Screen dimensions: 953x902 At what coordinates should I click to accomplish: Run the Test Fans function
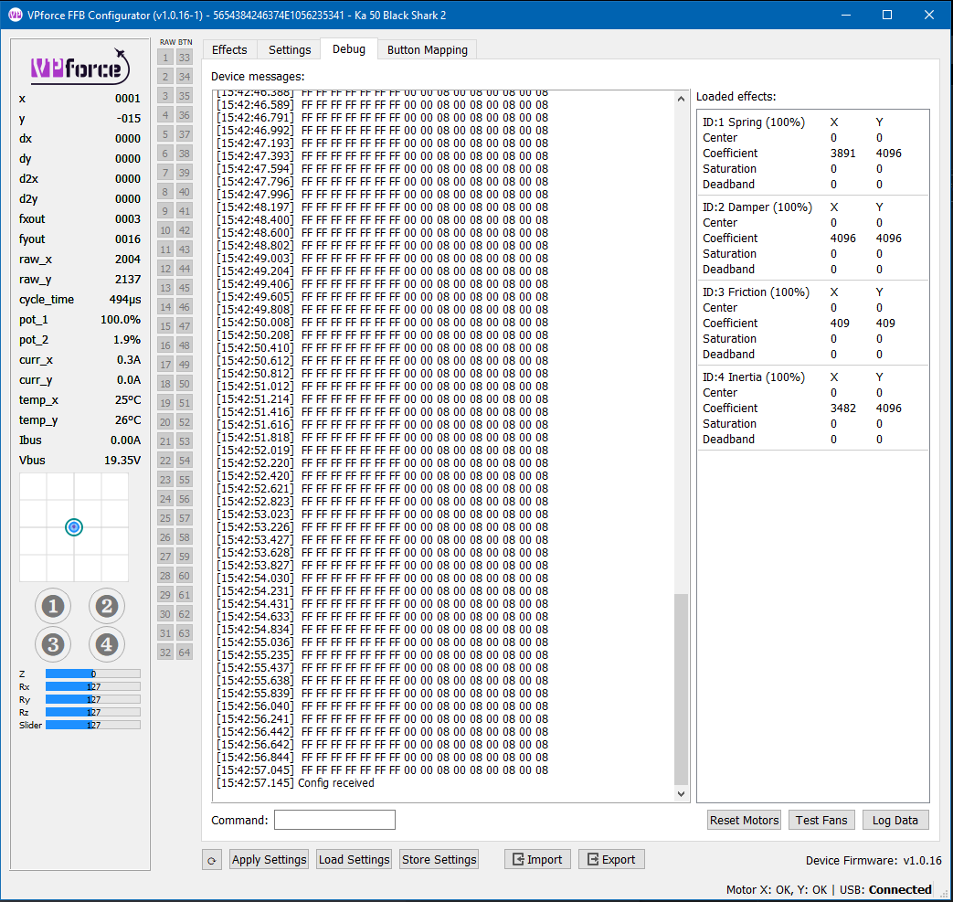point(821,820)
